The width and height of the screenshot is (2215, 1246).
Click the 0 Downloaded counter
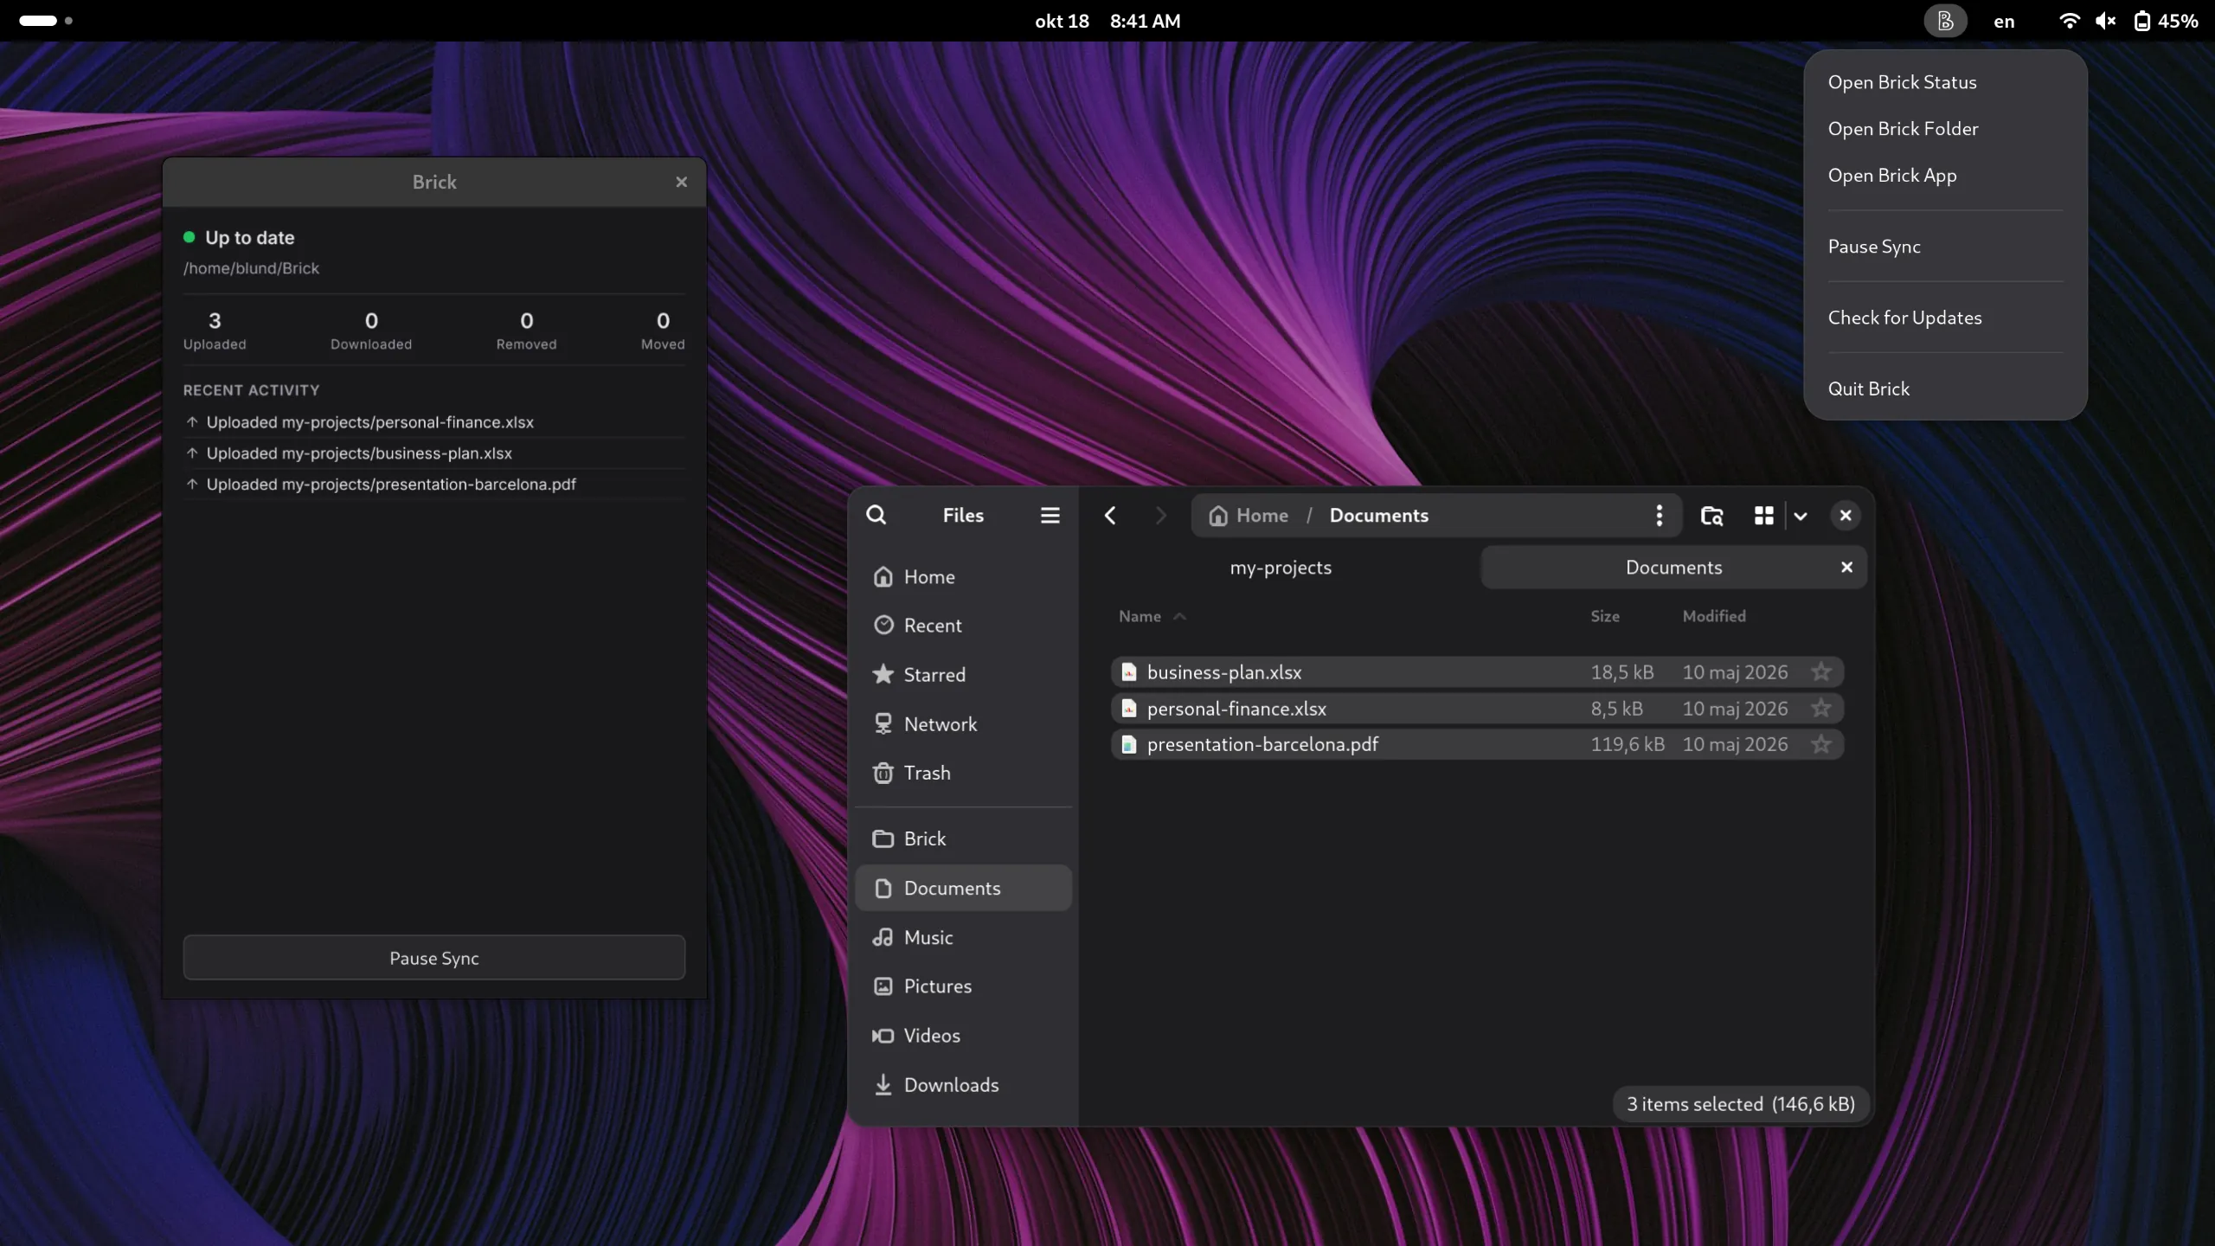click(371, 331)
